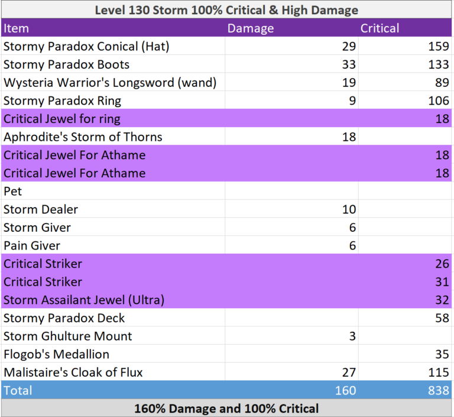This screenshot has height=417, width=454.
Task: Select damage value 27 for Malistaire's Cloak
Action: click(x=291, y=372)
